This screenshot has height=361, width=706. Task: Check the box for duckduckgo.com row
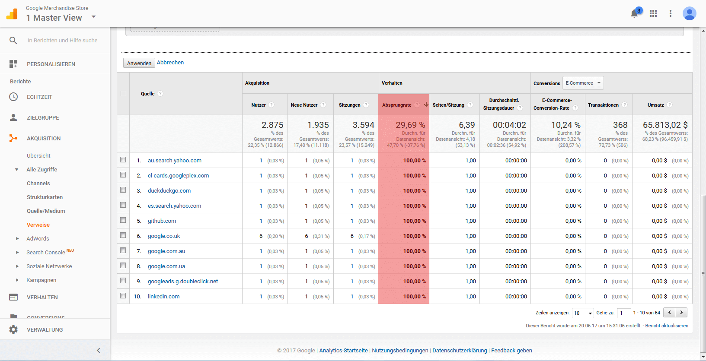click(x=123, y=190)
